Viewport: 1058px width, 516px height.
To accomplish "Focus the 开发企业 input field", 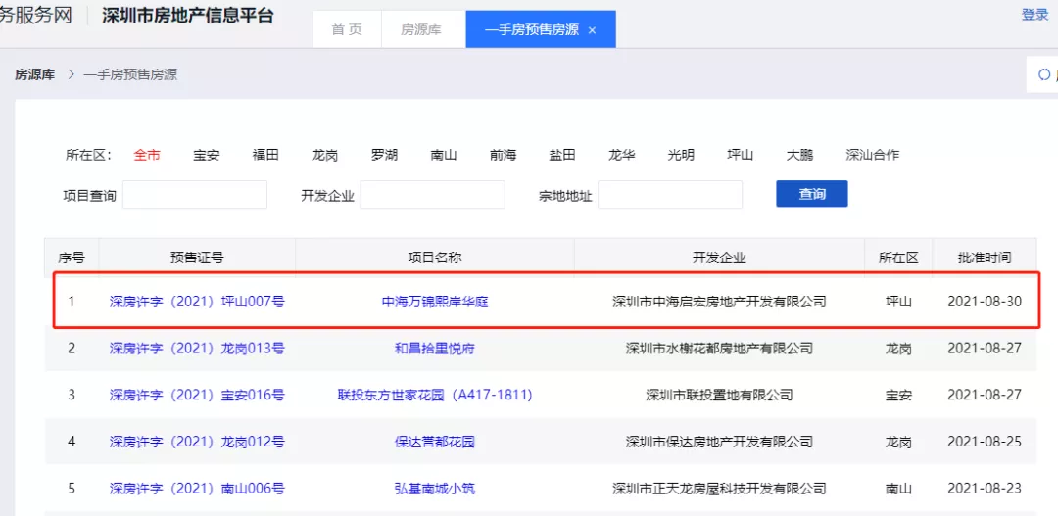I will [x=433, y=194].
